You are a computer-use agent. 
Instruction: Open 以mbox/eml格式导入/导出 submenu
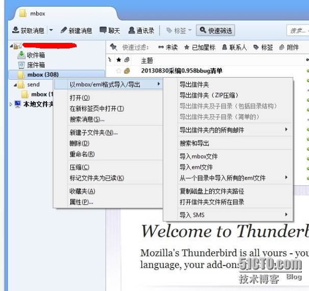point(109,84)
